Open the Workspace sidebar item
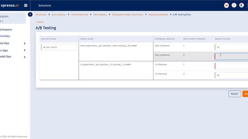248x139 pixels. [x=6, y=29]
